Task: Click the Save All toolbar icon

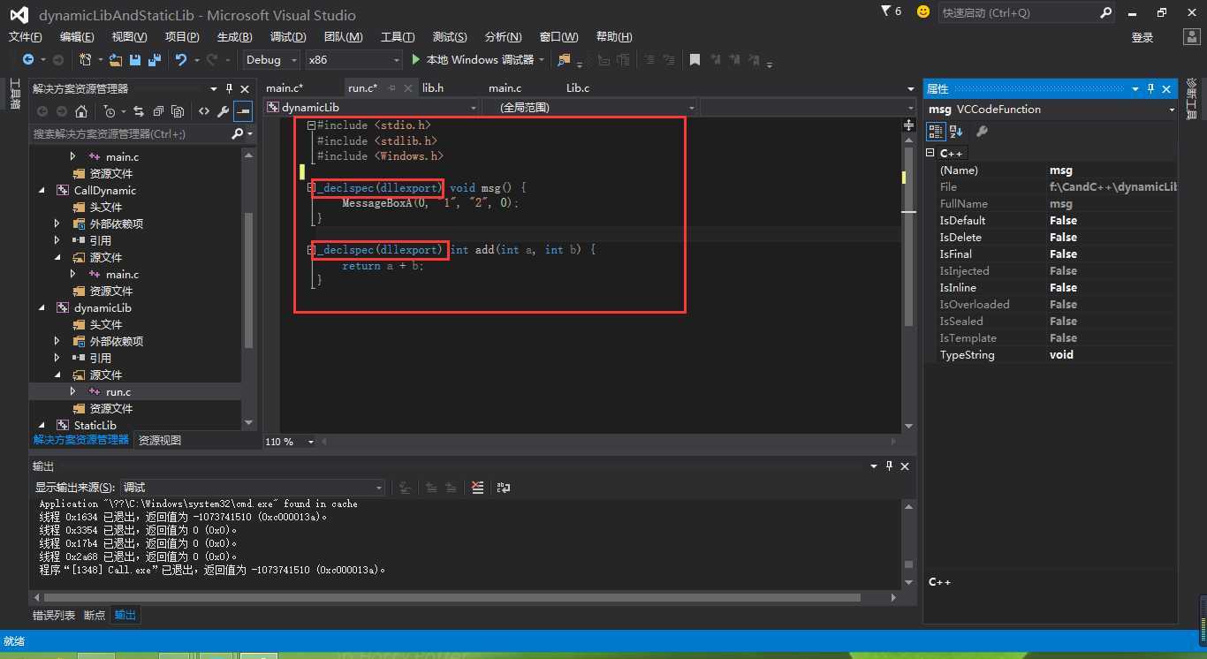Action: [155, 59]
